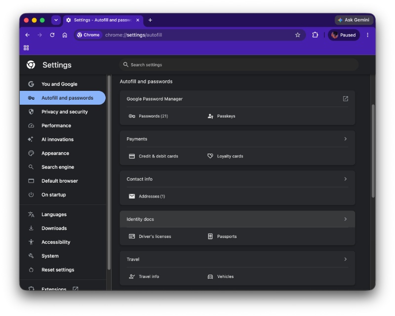Open Vehicles link
The height and width of the screenshot is (316, 395).
225,276
